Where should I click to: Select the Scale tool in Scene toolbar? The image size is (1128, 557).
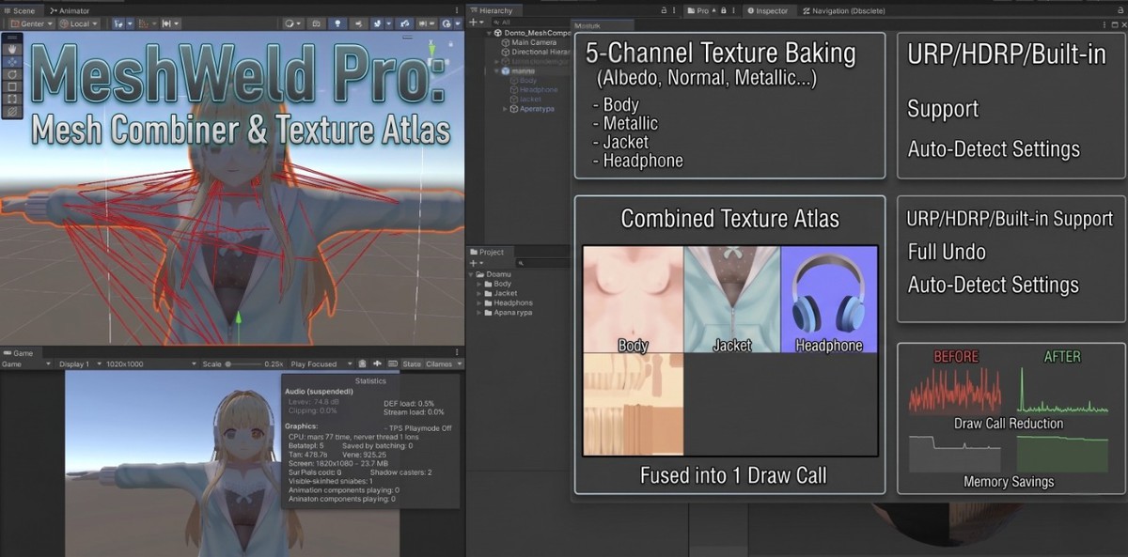click(x=12, y=85)
